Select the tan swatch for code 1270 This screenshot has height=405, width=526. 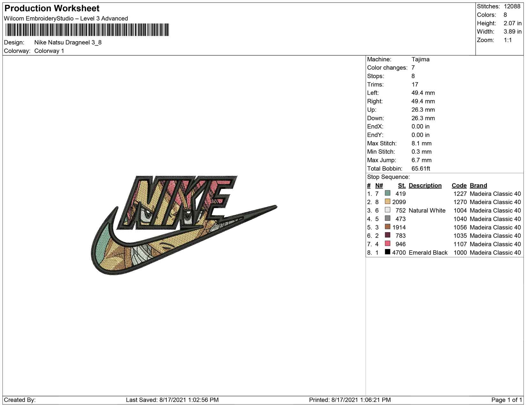(x=388, y=202)
